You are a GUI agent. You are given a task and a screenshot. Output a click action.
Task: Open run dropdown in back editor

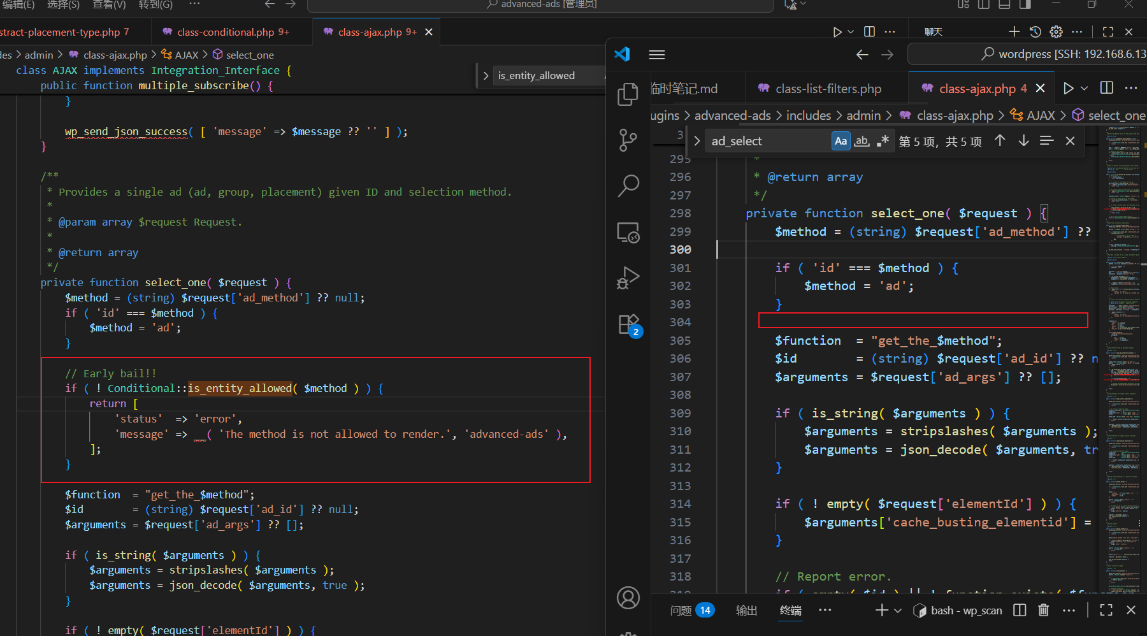(x=851, y=32)
